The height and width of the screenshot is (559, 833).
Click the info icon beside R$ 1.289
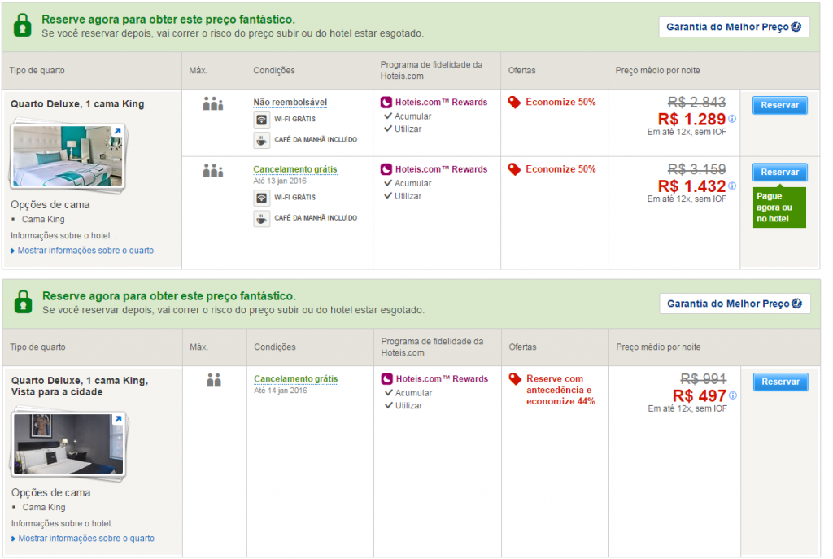point(732,119)
